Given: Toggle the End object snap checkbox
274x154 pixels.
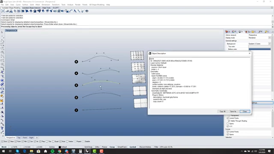Looking at the screenshot, I should pyautogui.click(x=3, y=142).
